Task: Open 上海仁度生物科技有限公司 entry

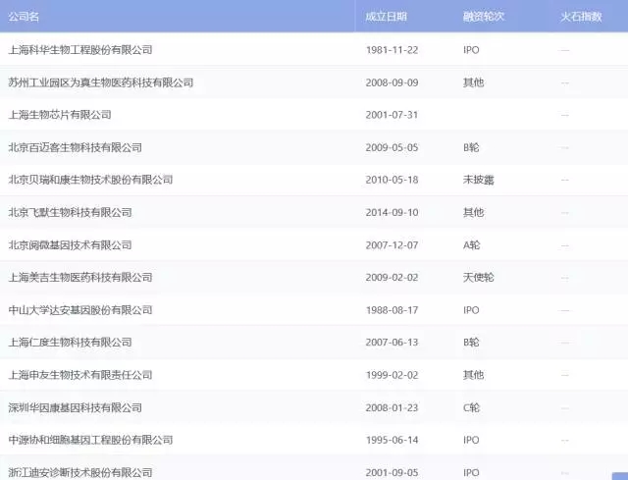Action: pyautogui.click(x=70, y=343)
